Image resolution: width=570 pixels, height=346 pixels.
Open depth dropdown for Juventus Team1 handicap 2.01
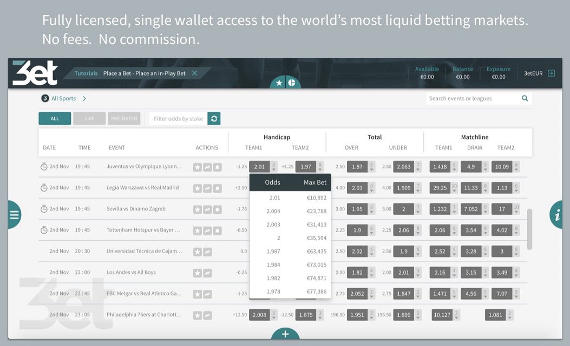274,166
